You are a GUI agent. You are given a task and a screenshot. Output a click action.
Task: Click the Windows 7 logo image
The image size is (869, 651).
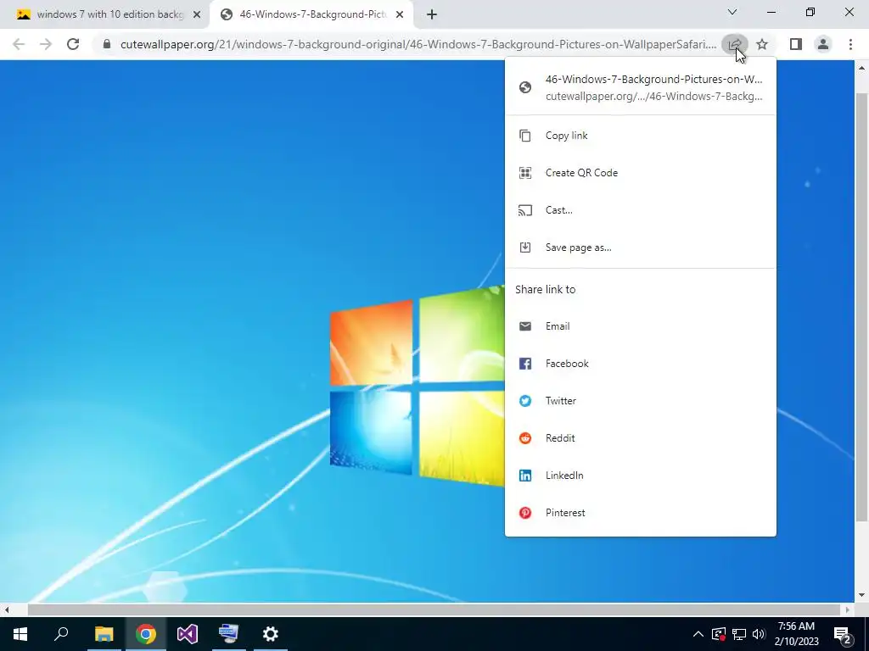click(417, 387)
